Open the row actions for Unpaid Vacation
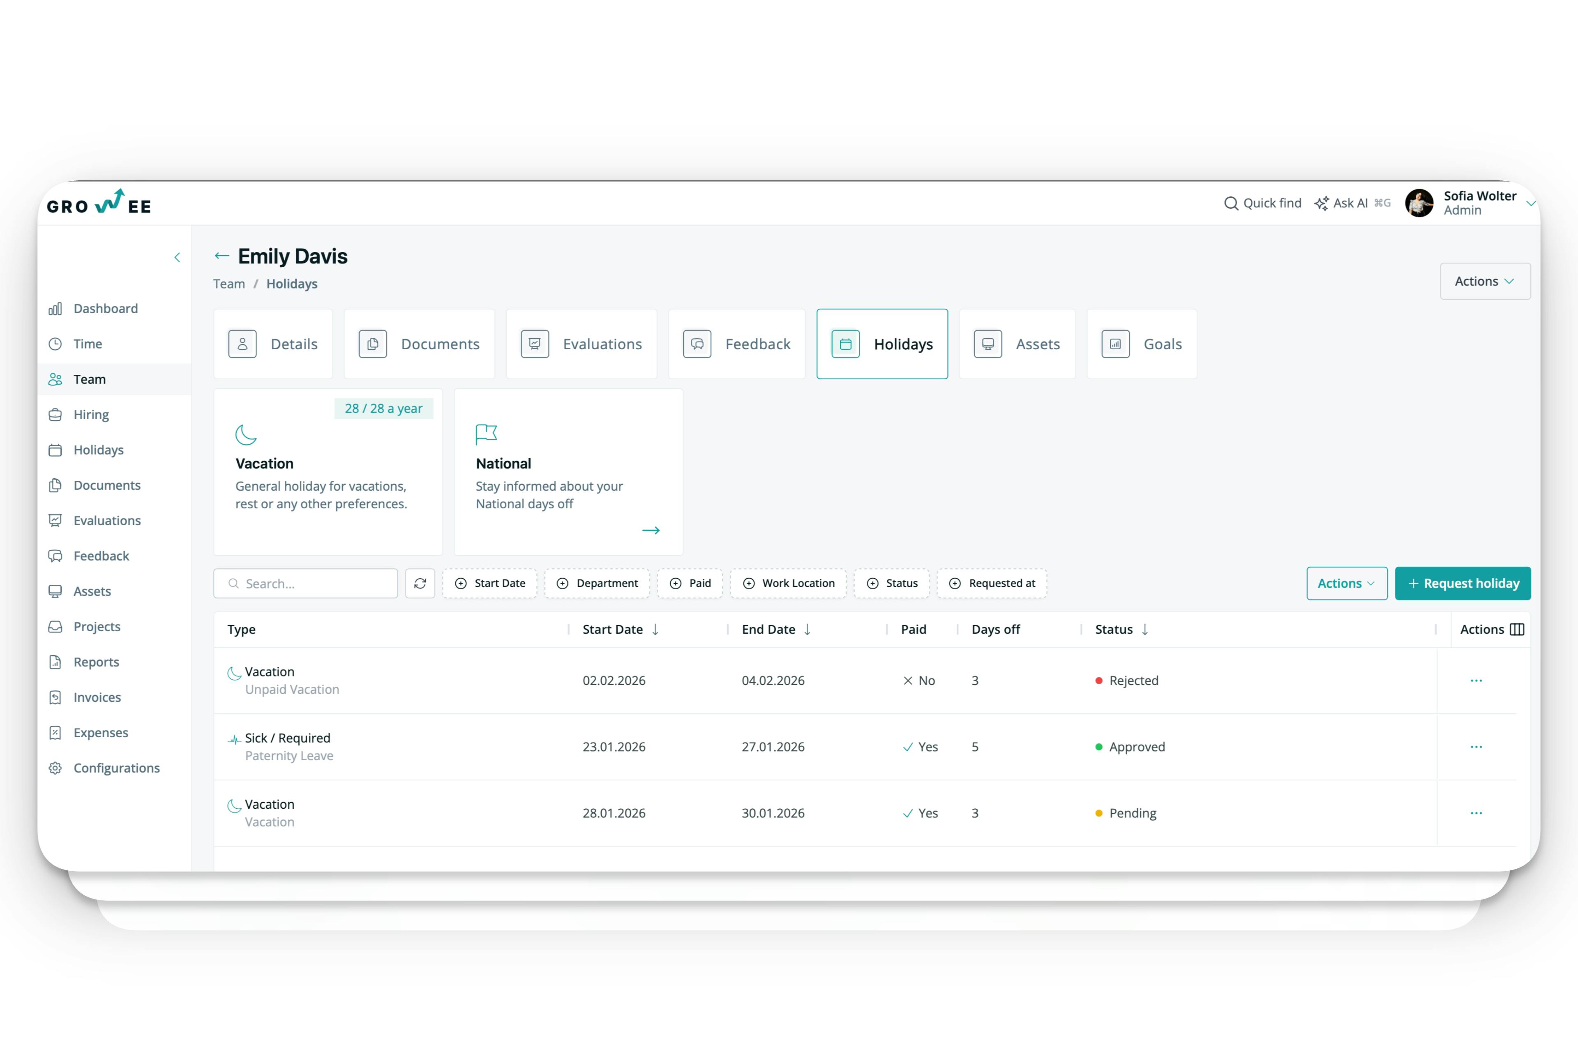The image size is (1578, 1052). 1475,681
